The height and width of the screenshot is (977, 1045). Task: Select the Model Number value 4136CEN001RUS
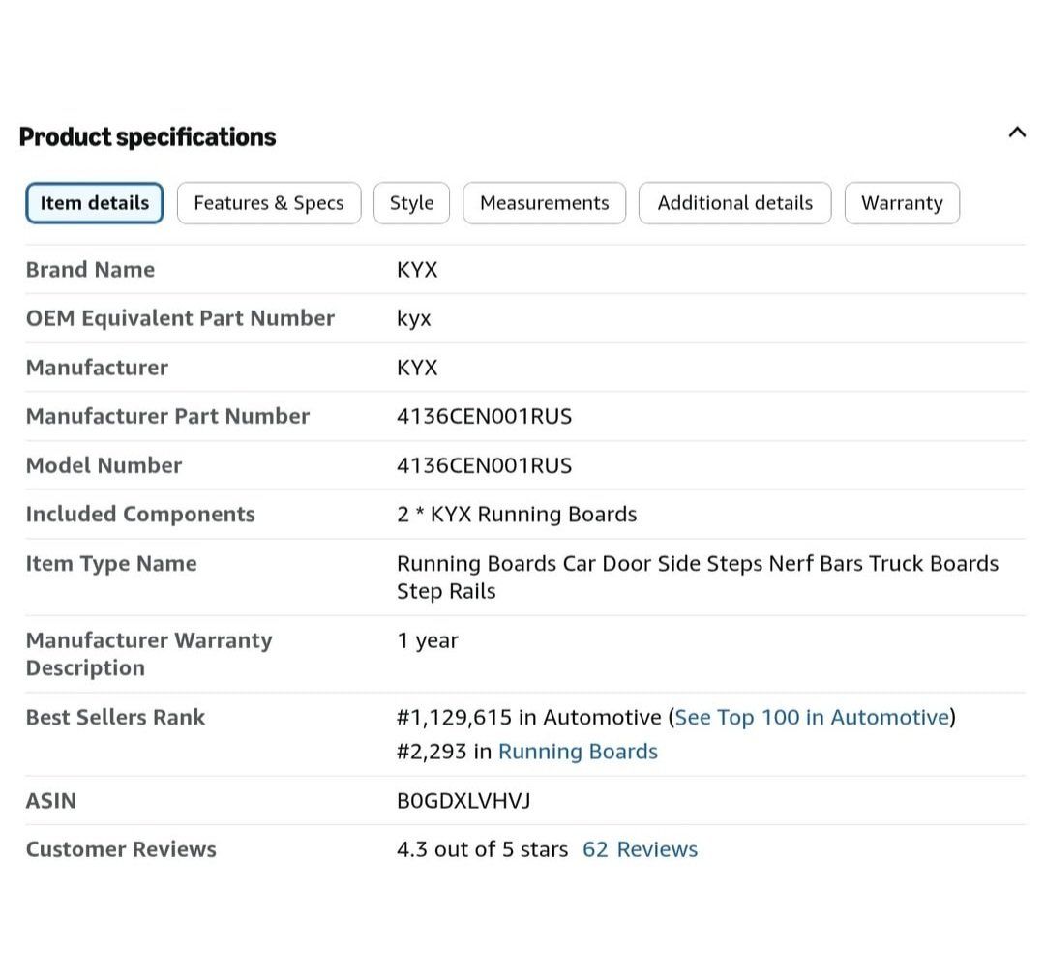pyautogui.click(x=485, y=465)
